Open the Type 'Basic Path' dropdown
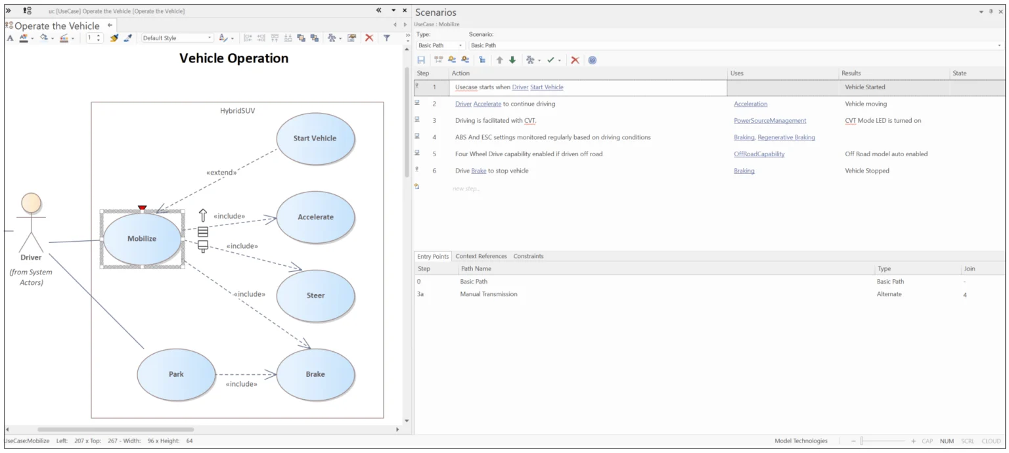This screenshot has height=453, width=1009. tap(460, 45)
